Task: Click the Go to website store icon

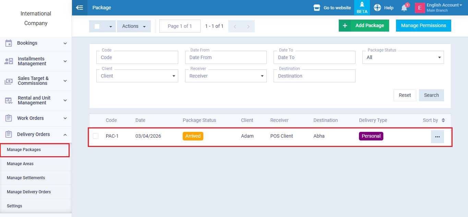Action: pyautogui.click(x=317, y=8)
